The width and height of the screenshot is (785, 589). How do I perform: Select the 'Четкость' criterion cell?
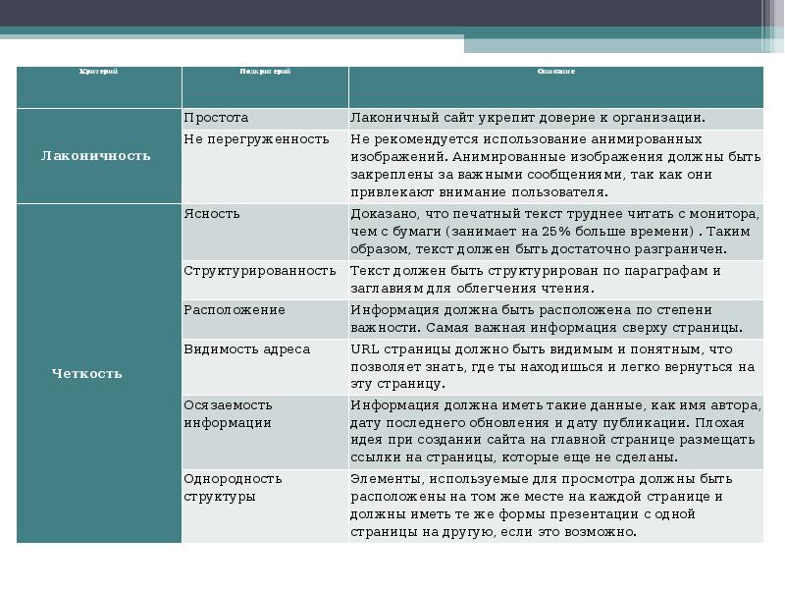(x=87, y=374)
